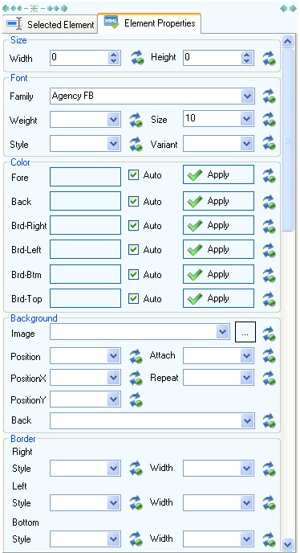Click apply icon next to Border Right Width
The width and height of the screenshot is (300, 553).
point(269,469)
